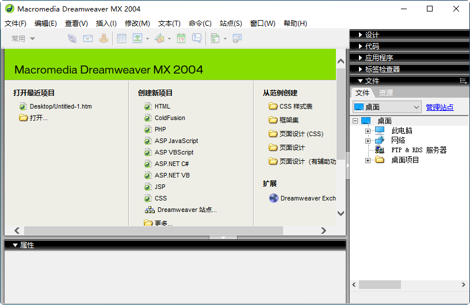The width and height of the screenshot is (470, 305).
Task: Click the Date calendar icon
Action: 181,38
